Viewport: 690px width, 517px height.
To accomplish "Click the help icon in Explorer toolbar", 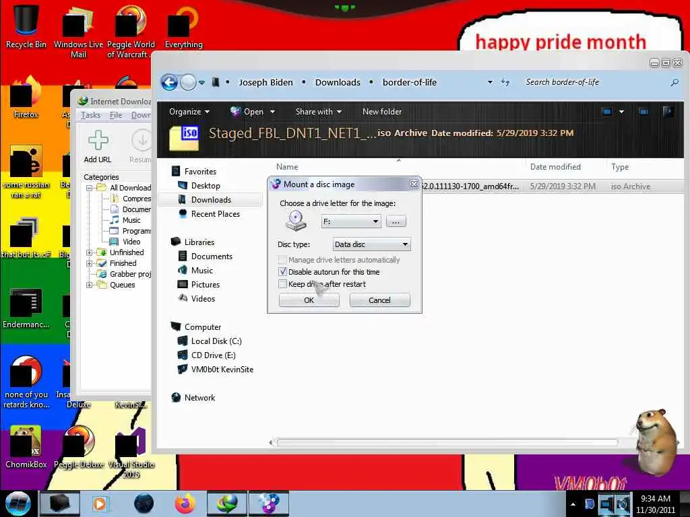I will click(x=668, y=112).
